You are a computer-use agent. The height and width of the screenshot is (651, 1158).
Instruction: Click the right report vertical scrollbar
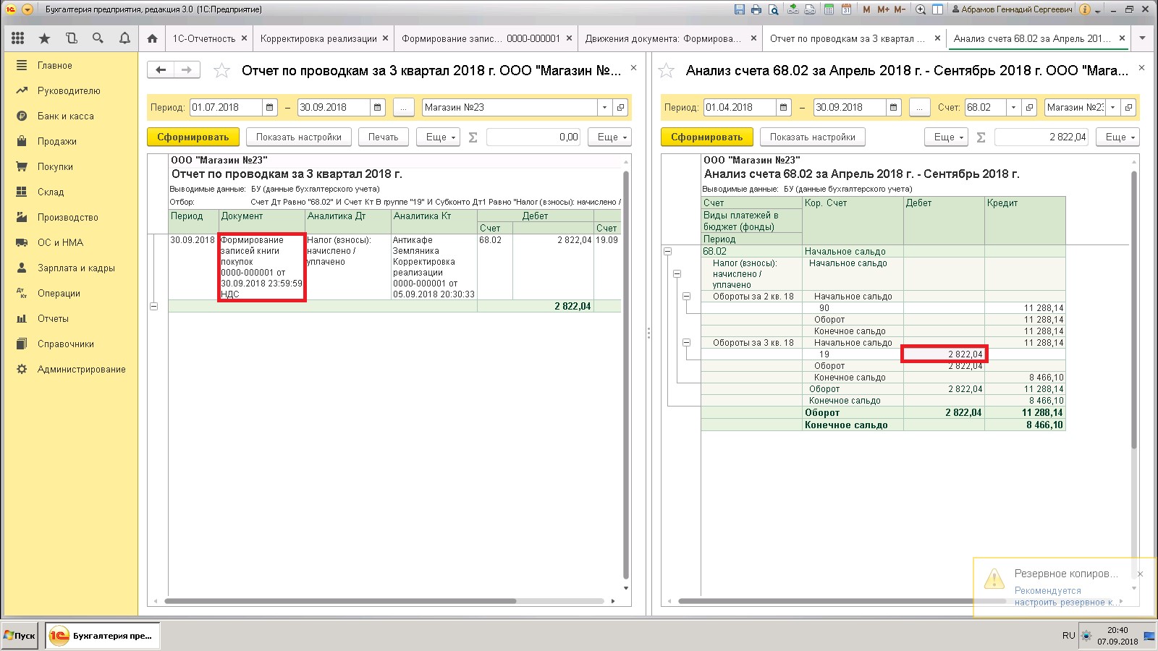click(x=1133, y=311)
